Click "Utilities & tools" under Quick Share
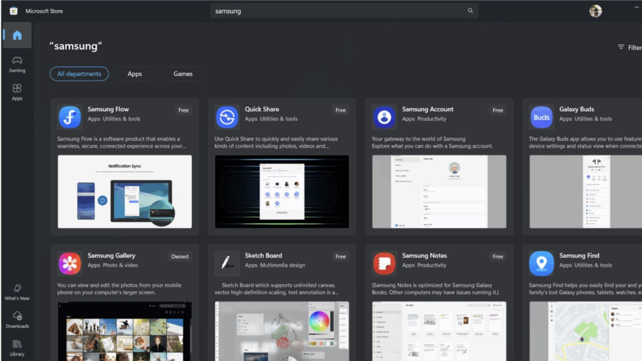 [x=279, y=119]
